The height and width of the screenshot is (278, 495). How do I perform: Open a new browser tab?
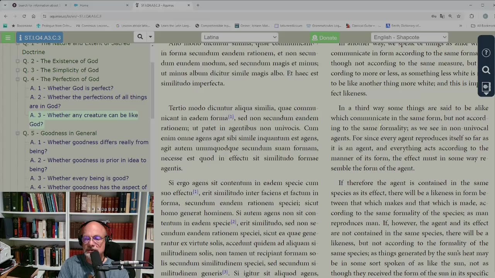(x=198, y=5)
